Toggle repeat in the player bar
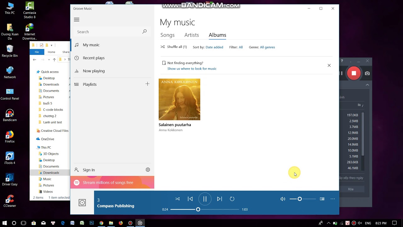 click(232, 199)
